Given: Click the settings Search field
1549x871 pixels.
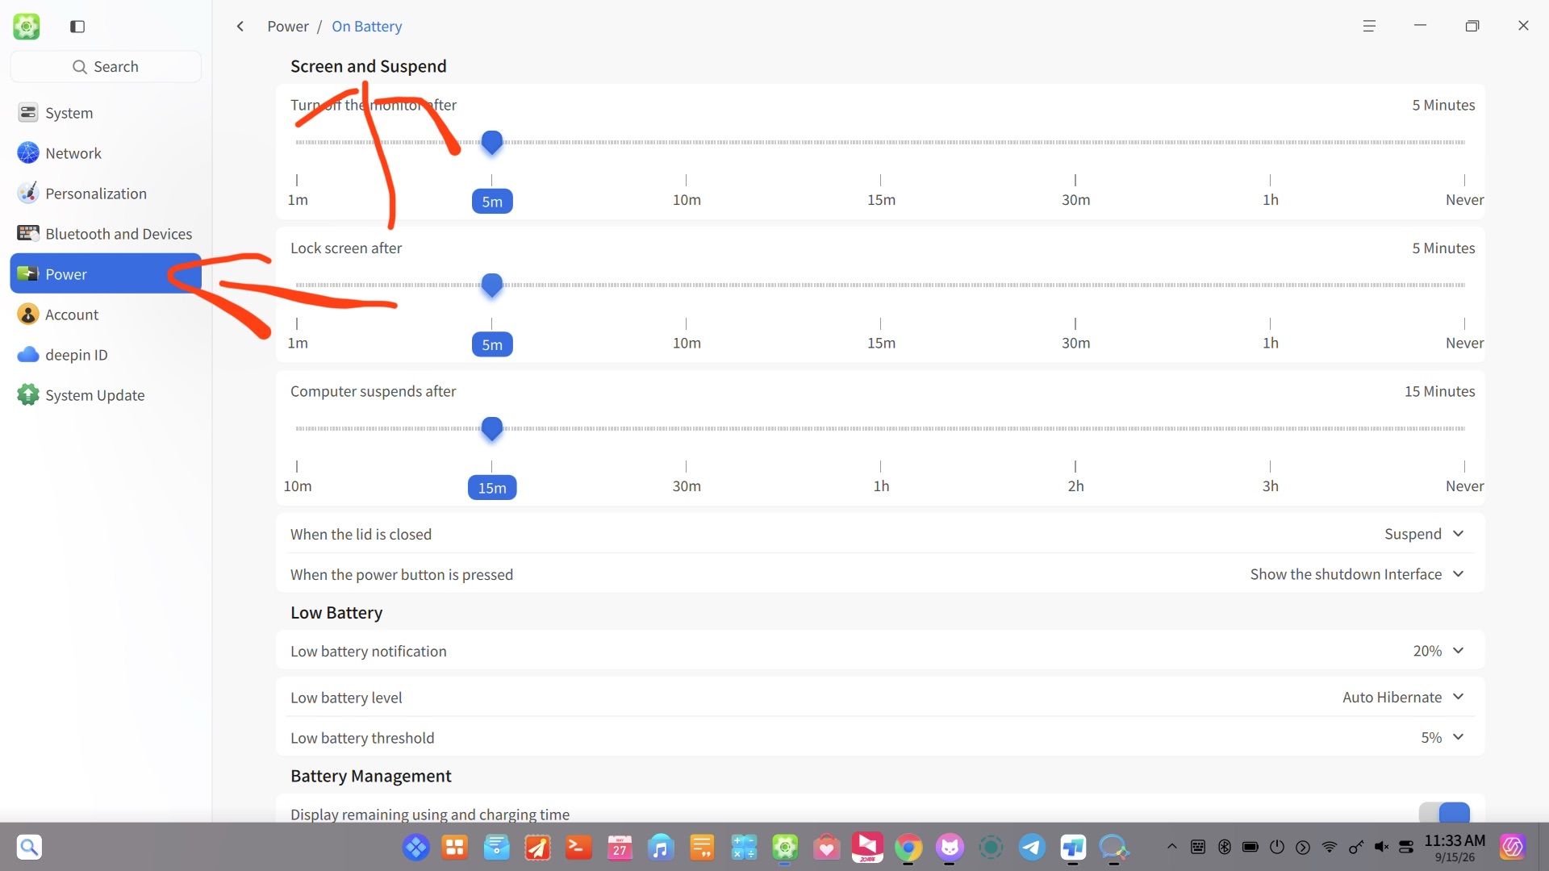Looking at the screenshot, I should [x=106, y=67].
